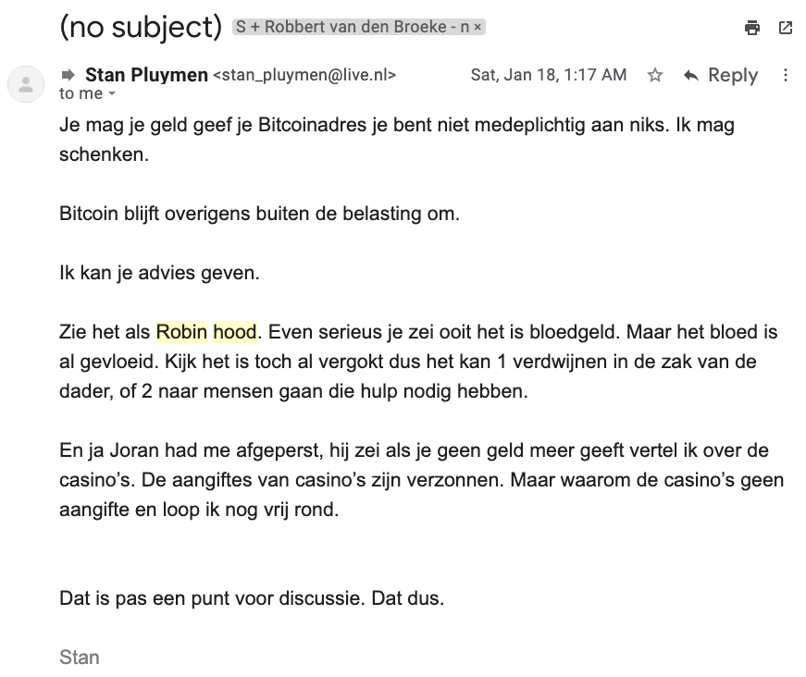Click the Sat, Jan 18 timestamp
This screenshot has width=806, height=677.
(x=549, y=76)
